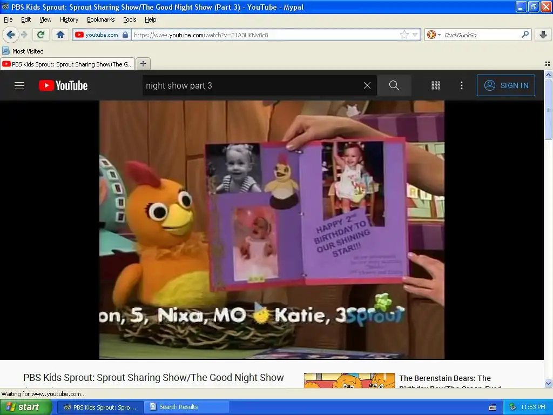Click the YouTube logo
Screen dimensions: 553x415
(63, 85)
